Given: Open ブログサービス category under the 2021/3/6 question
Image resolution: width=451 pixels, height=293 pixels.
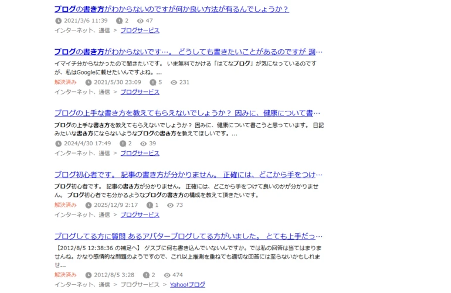Looking at the screenshot, I should (x=140, y=30).
